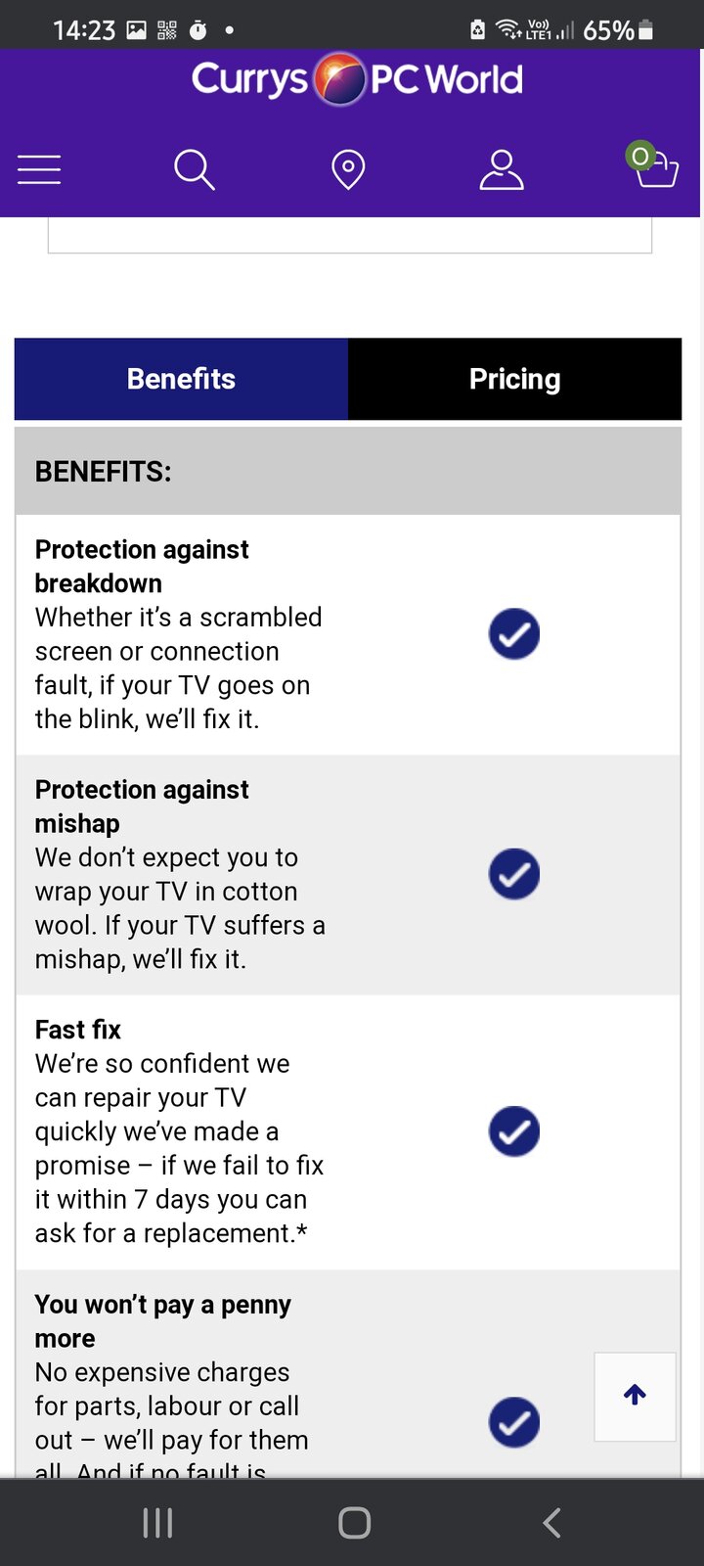Tap the account profile icon
The width and height of the screenshot is (704, 1566).
pos(502,168)
